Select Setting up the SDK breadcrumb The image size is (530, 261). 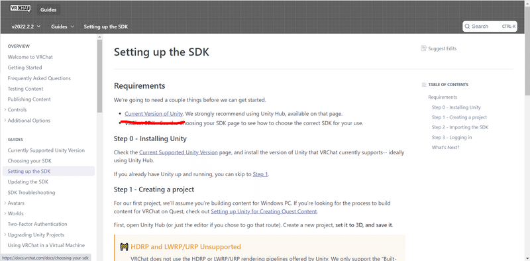pos(106,26)
